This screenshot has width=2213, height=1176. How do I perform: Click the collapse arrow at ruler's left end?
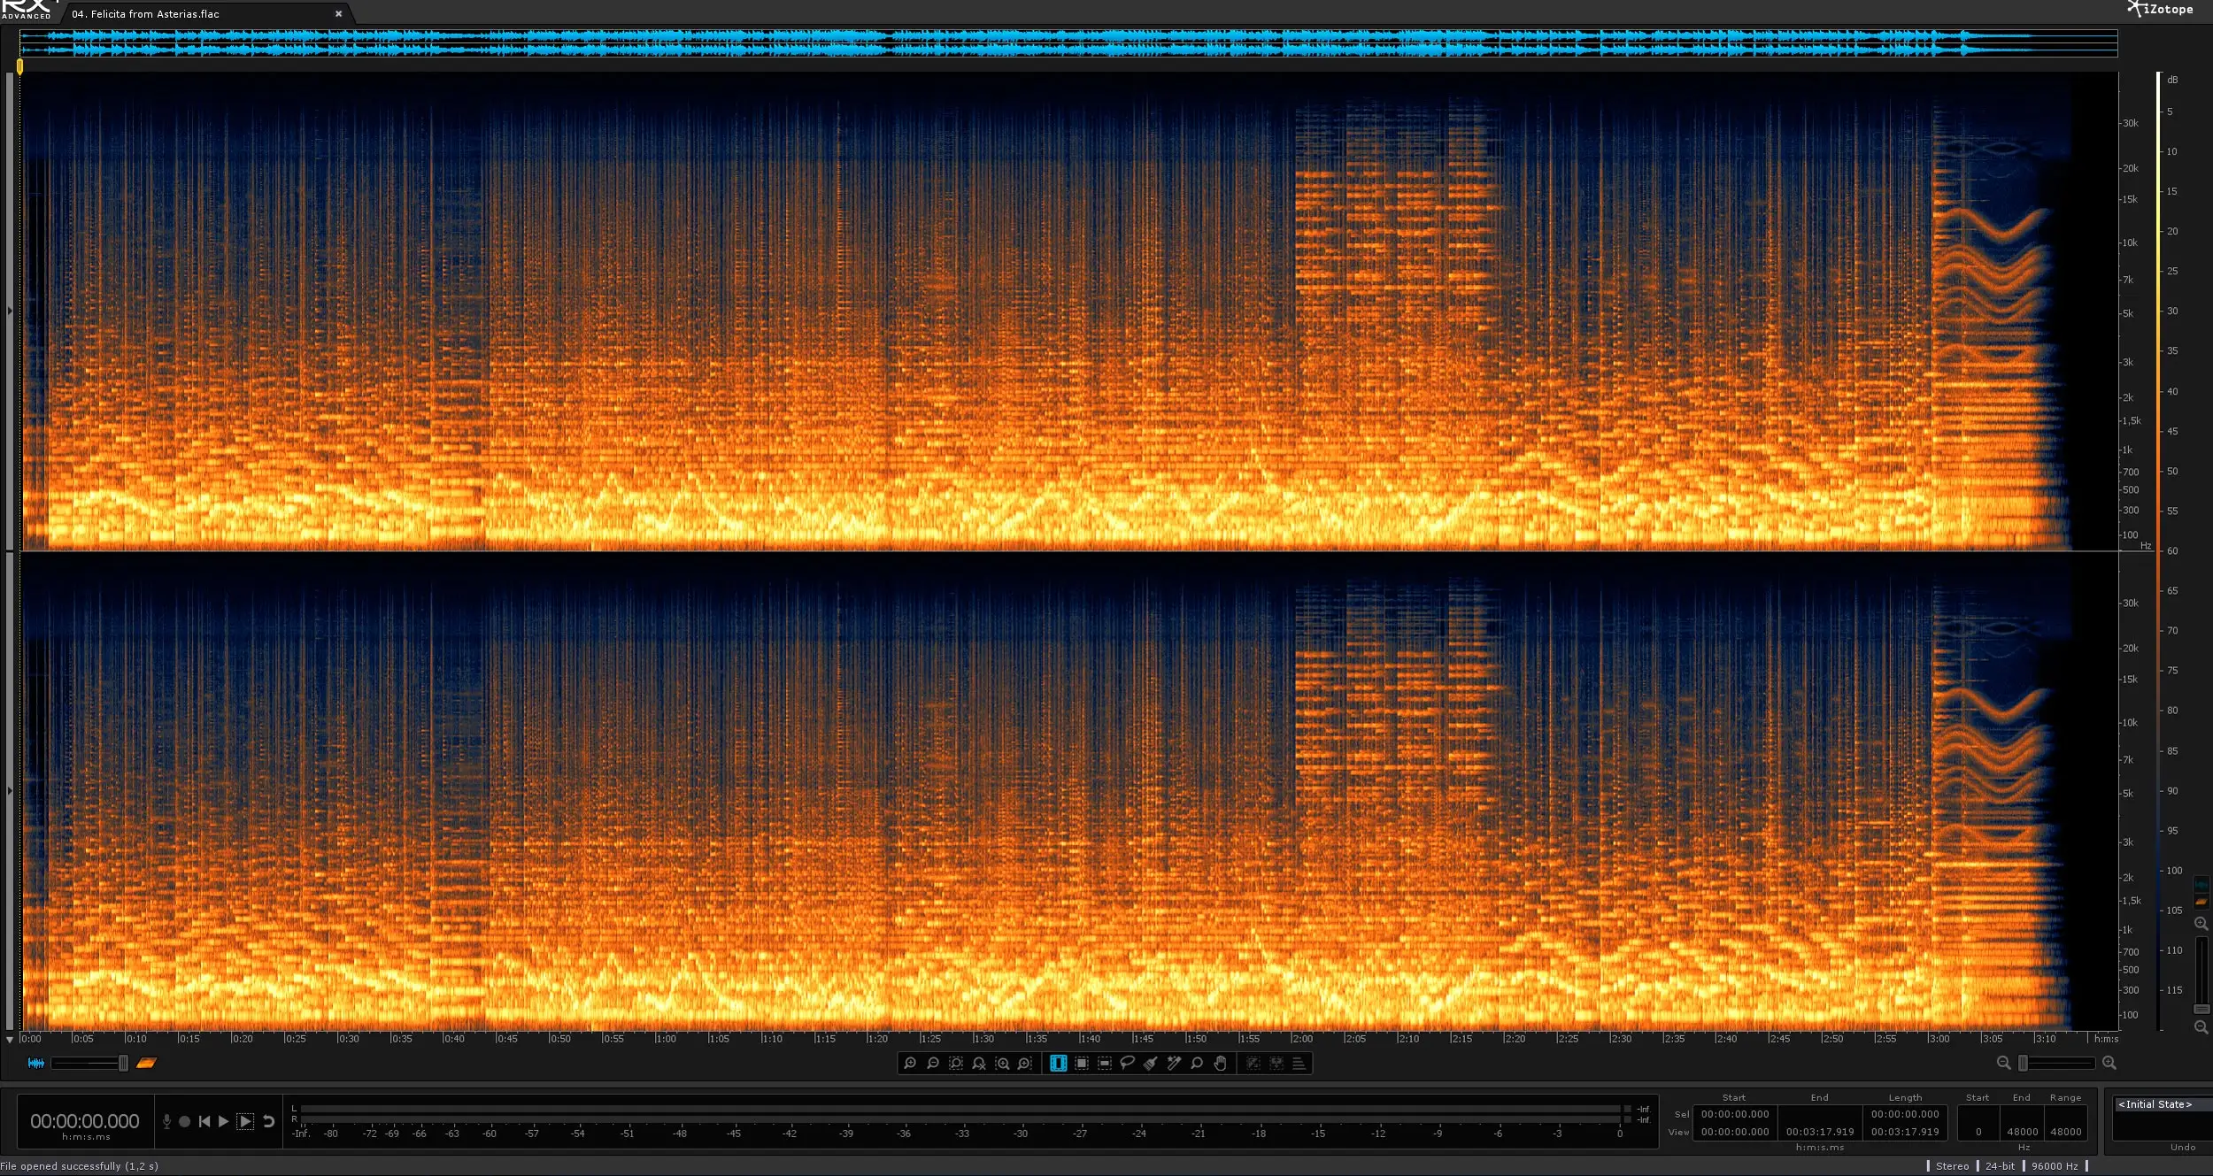(x=10, y=1040)
